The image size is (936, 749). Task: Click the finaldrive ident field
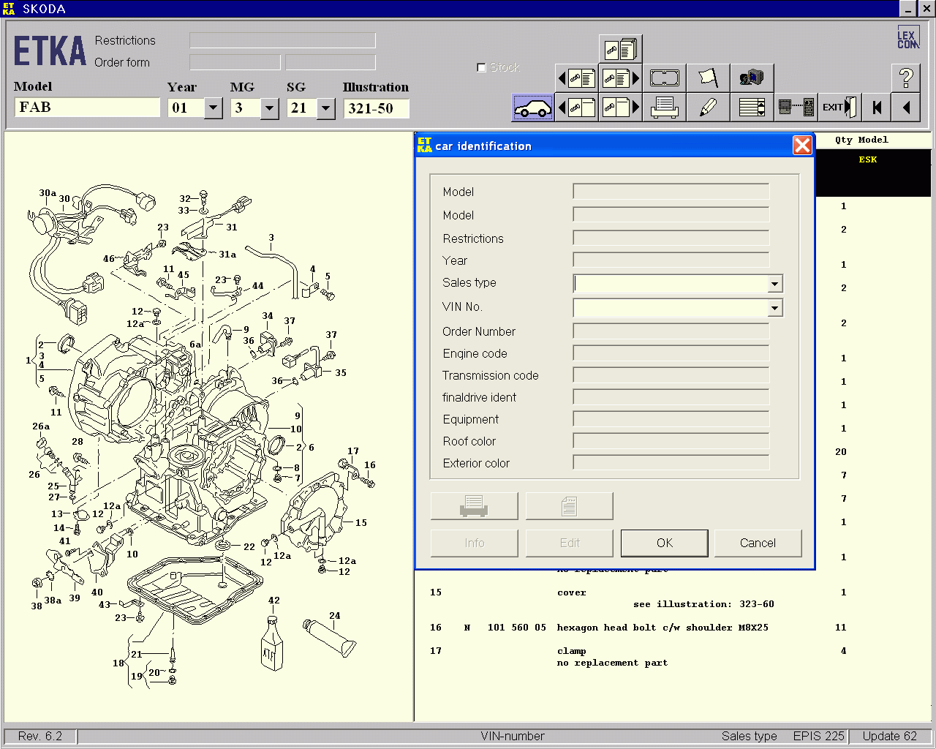671,397
